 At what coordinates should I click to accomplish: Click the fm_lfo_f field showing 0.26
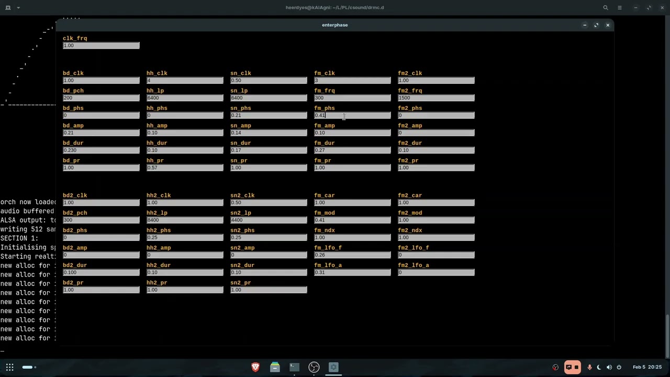[x=352, y=255]
